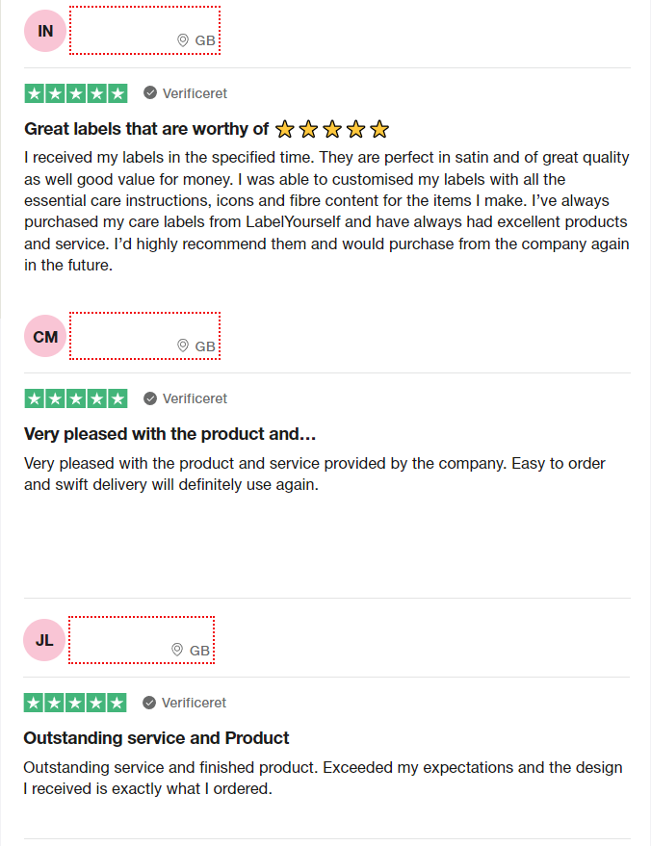Click the green star rating on JL's review
Screen dimensions: 651x846
pos(75,703)
